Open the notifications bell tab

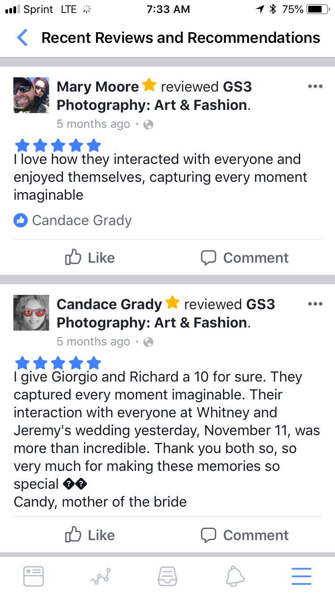coord(235,576)
